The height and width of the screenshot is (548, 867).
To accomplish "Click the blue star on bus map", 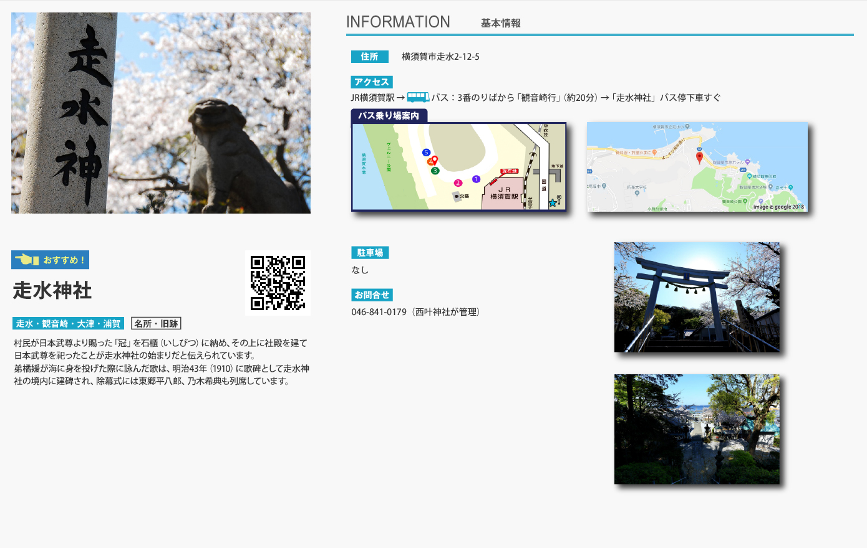I will pyautogui.click(x=552, y=203).
